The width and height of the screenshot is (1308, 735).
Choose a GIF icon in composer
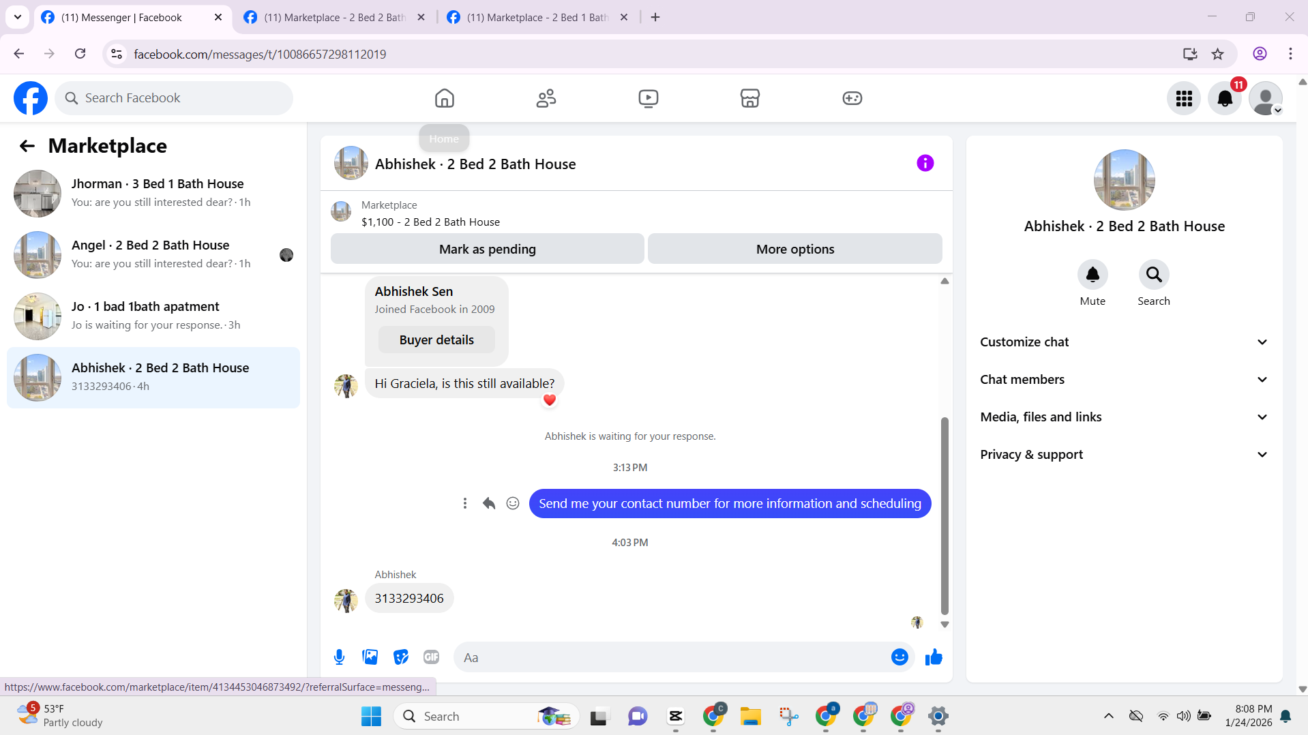click(431, 657)
